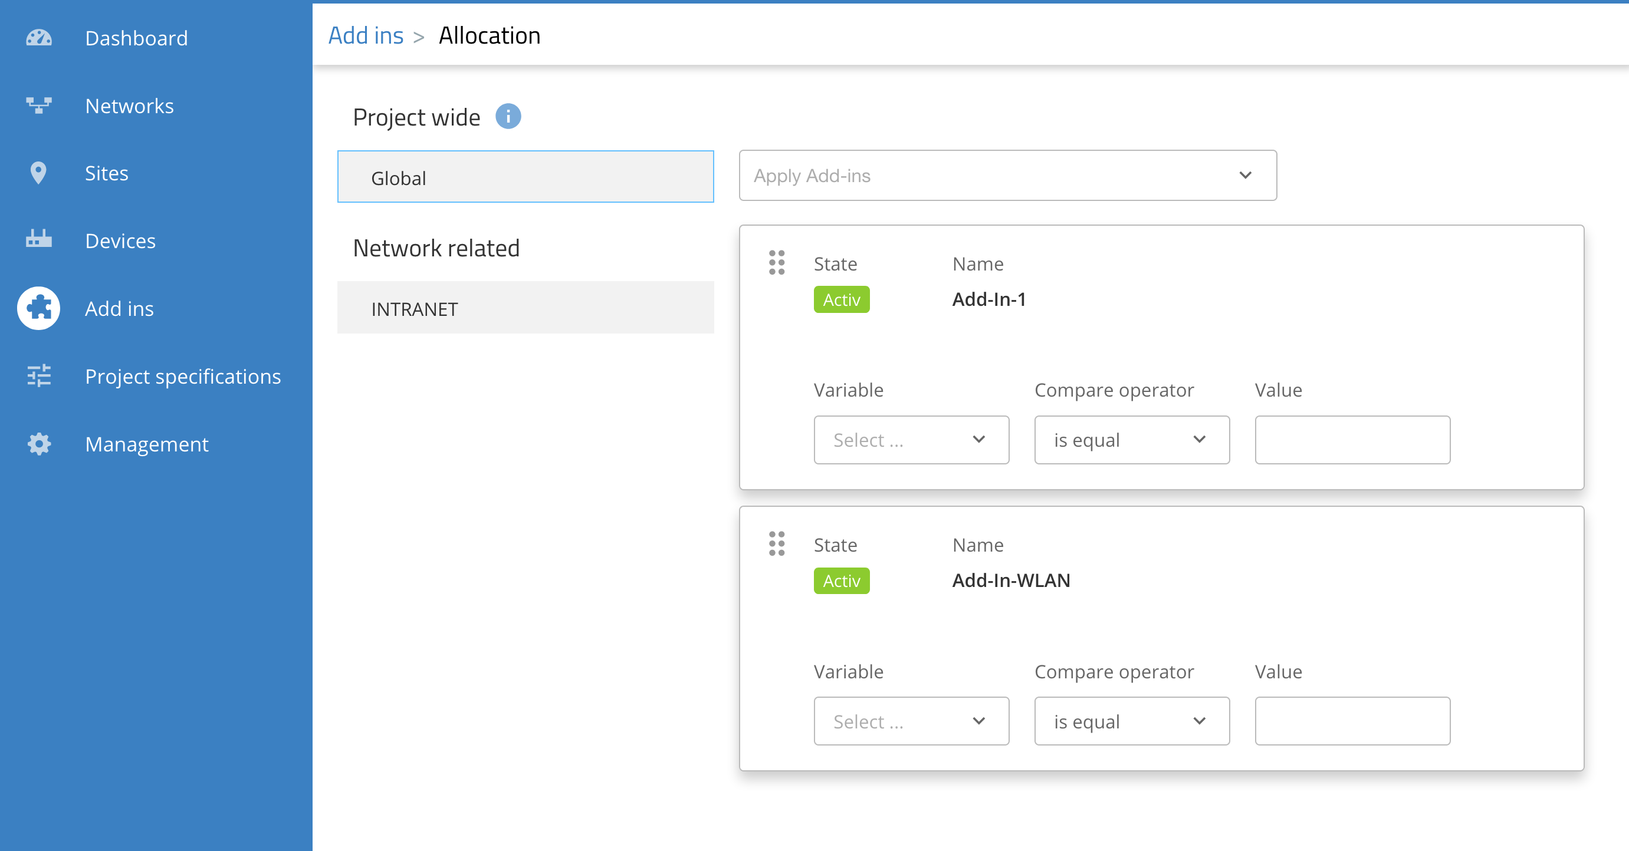Open the Apply Add-ins dropdown
The width and height of the screenshot is (1629, 851).
[x=1007, y=176]
